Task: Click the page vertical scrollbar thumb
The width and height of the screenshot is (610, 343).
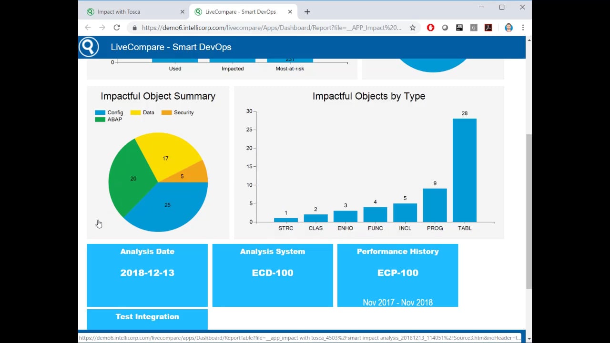Action: [x=529, y=211]
